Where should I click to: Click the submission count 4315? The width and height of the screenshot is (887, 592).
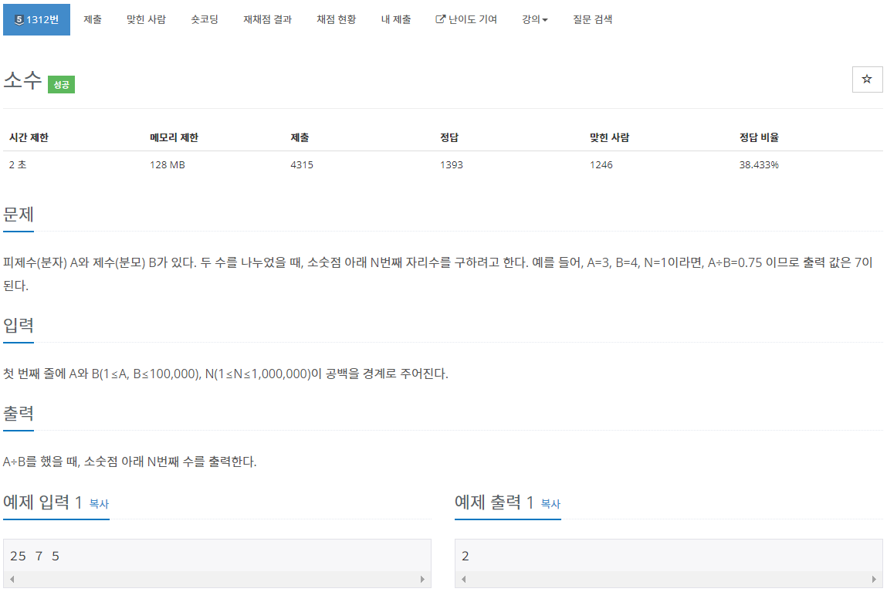(x=302, y=165)
